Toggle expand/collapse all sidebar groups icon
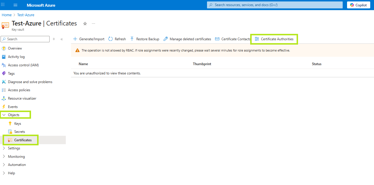 [x=54, y=39]
